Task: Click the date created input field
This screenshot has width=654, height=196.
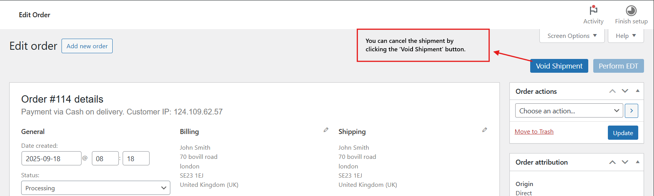Action: tap(51, 158)
